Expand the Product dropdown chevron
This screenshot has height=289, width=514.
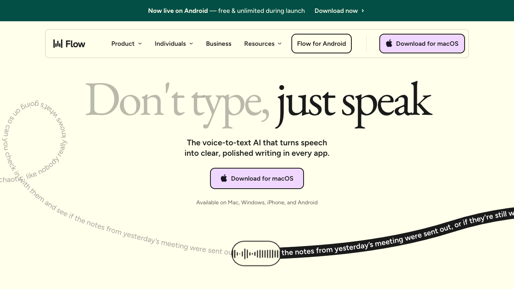(140, 44)
